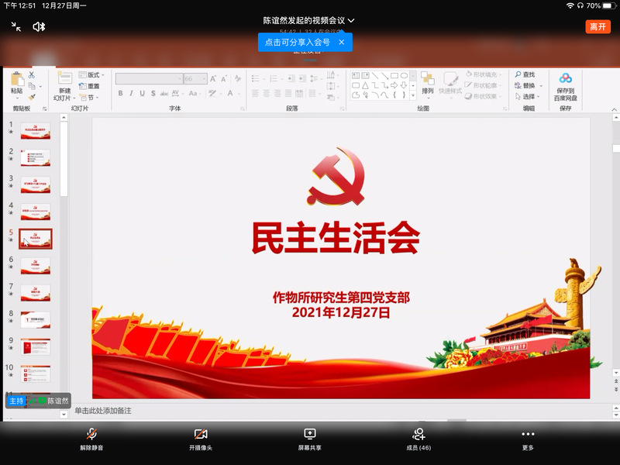The height and width of the screenshot is (465, 620).
Task: Open the More (更多) menu
Action: point(528,439)
